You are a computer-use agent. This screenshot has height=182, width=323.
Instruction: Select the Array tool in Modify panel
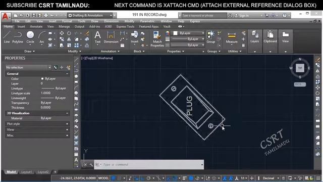[x=76, y=45]
